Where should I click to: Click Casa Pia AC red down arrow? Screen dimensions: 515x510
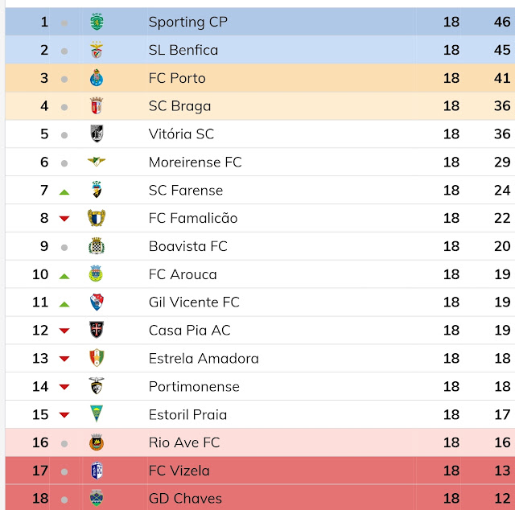(x=64, y=331)
